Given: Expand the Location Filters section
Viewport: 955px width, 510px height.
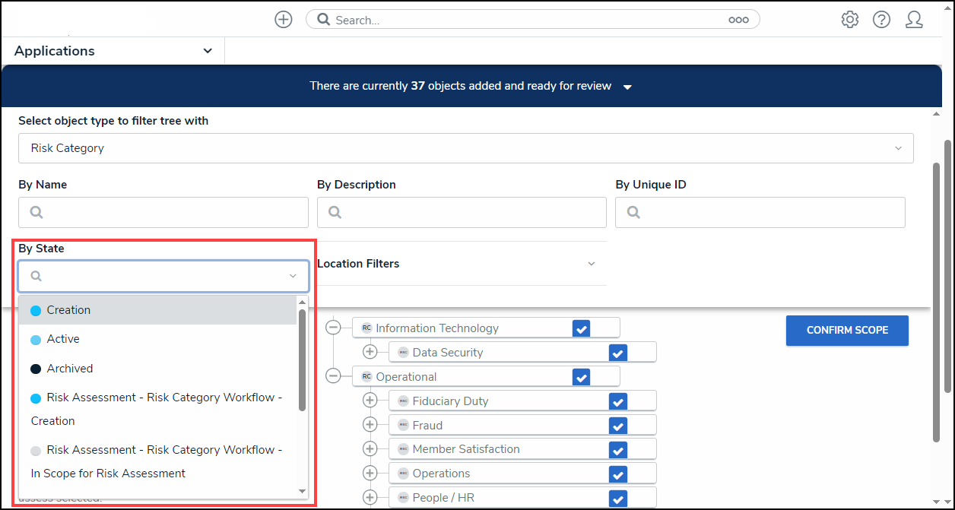Looking at the screenshot, I should click(x=456, y=264).
